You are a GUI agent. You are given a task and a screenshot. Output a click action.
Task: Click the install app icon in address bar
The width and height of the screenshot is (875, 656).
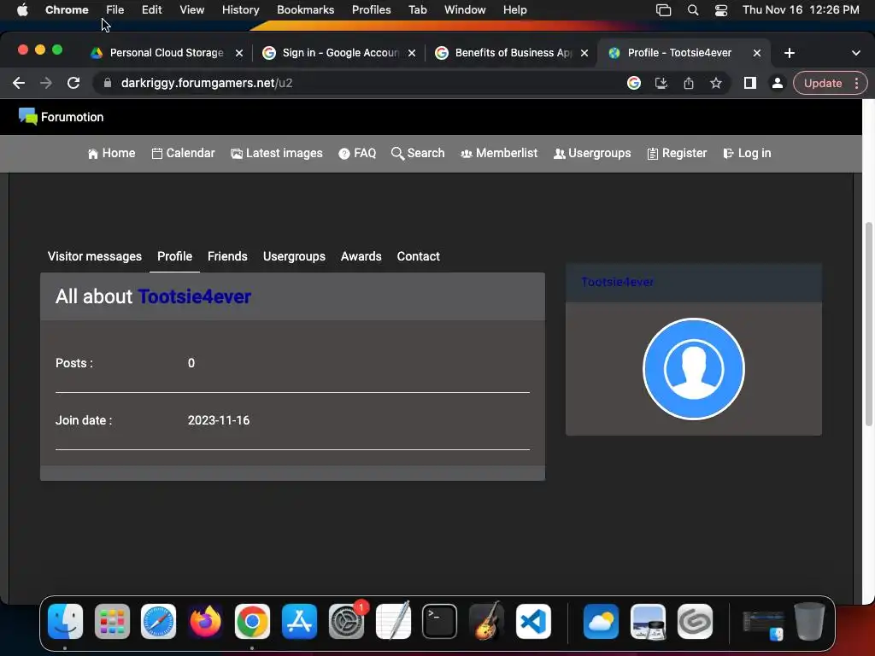click(661, 83)
